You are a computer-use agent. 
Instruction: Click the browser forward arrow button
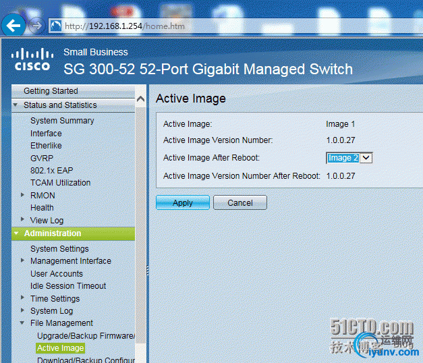click(36, 26)
